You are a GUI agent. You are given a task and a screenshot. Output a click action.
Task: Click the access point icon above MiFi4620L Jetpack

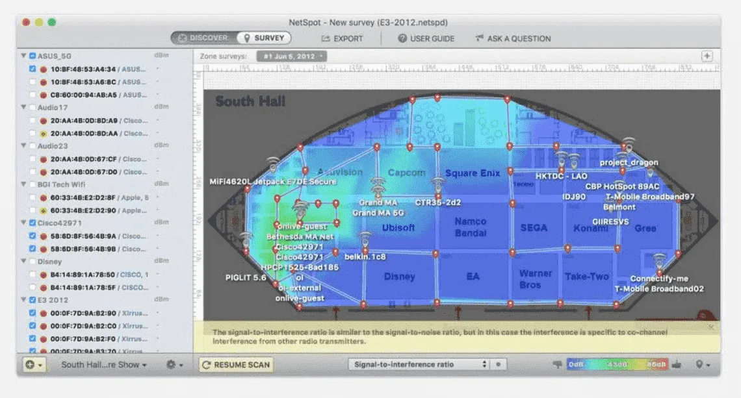point(273,164)
